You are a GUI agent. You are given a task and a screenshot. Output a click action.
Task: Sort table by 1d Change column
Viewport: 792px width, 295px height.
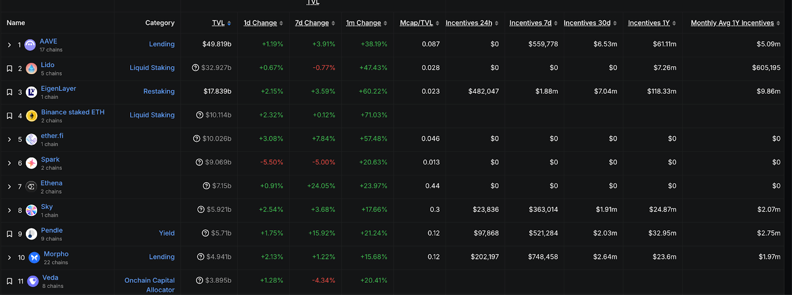click(263, 23)
